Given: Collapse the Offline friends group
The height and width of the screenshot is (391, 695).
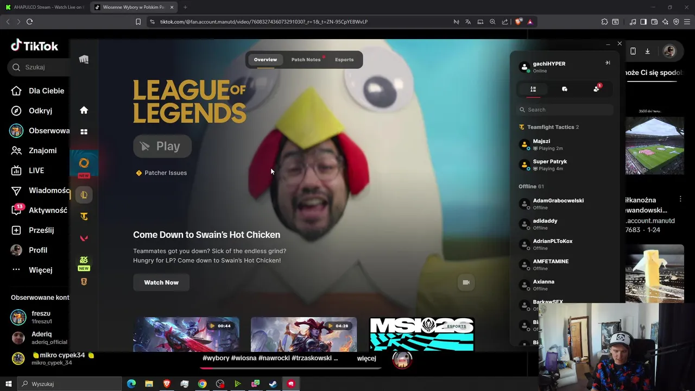Looking at the screenshot, I should tap(531, 186).
